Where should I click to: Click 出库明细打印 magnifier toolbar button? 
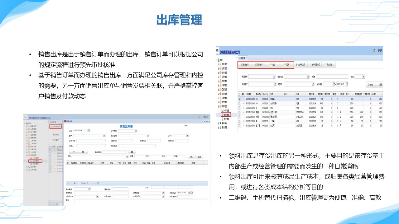click(x=315, y=65)
